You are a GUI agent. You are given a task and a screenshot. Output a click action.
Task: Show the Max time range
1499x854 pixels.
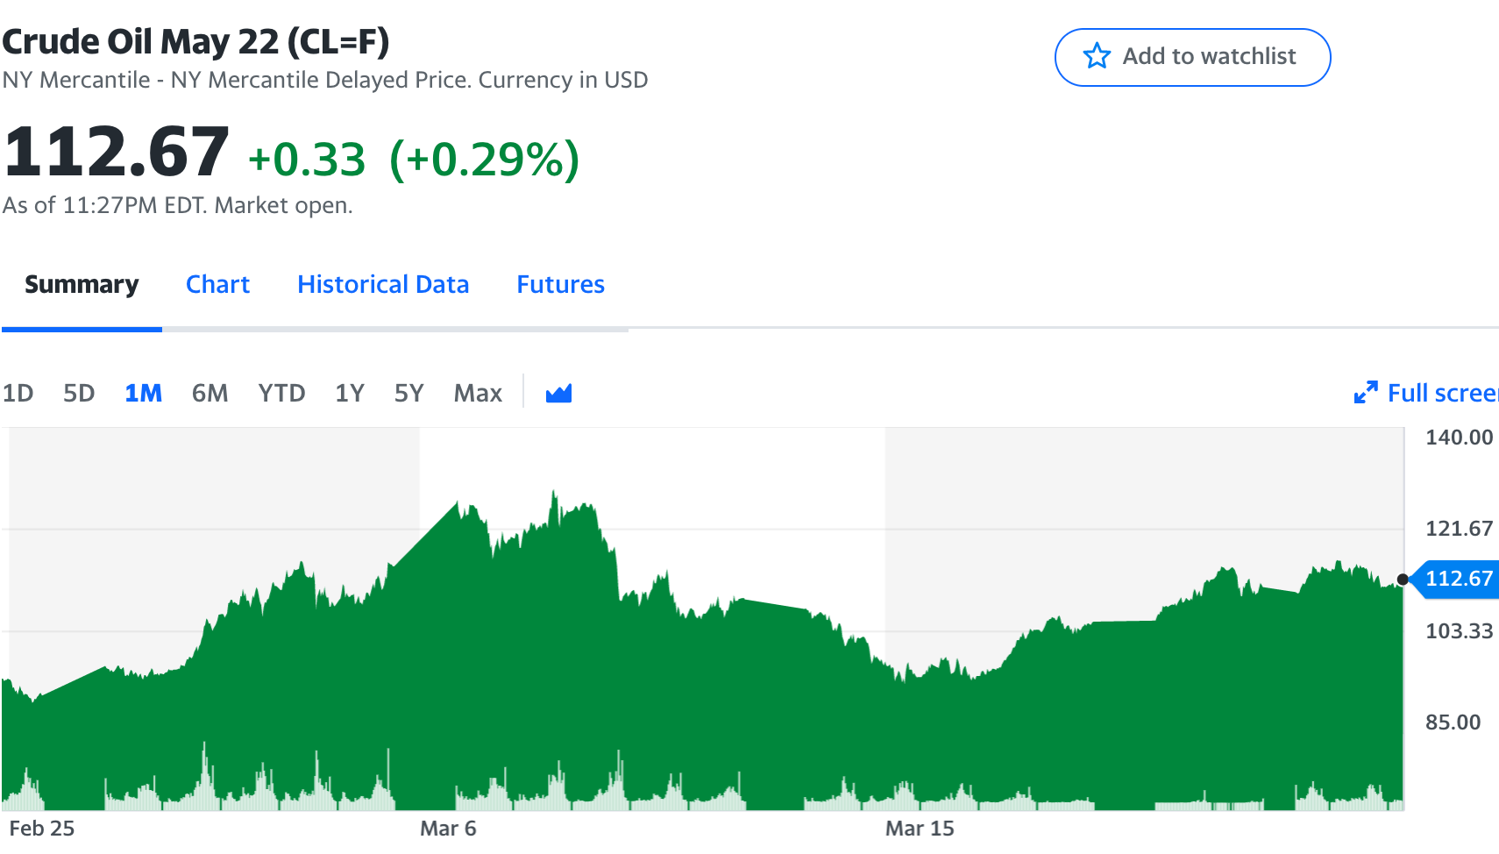click(478, 393)
